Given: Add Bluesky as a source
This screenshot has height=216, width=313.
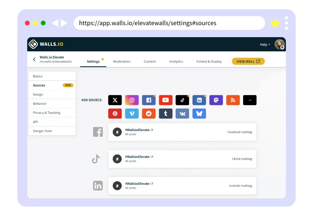Looking at the screenshot, I should [x=199, y=114].
